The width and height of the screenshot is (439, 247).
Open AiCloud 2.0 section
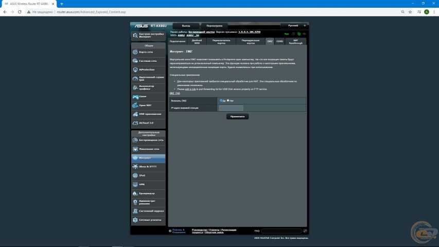tap(148, 123)
